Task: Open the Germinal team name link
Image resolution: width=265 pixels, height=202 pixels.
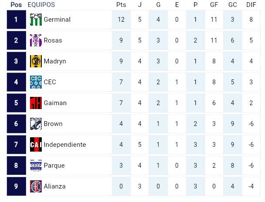Action: [x=57, y=20]
